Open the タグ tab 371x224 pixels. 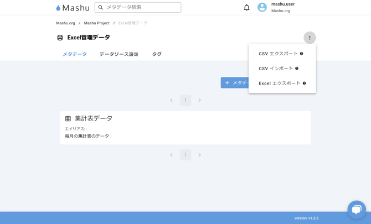click(157, 54)
